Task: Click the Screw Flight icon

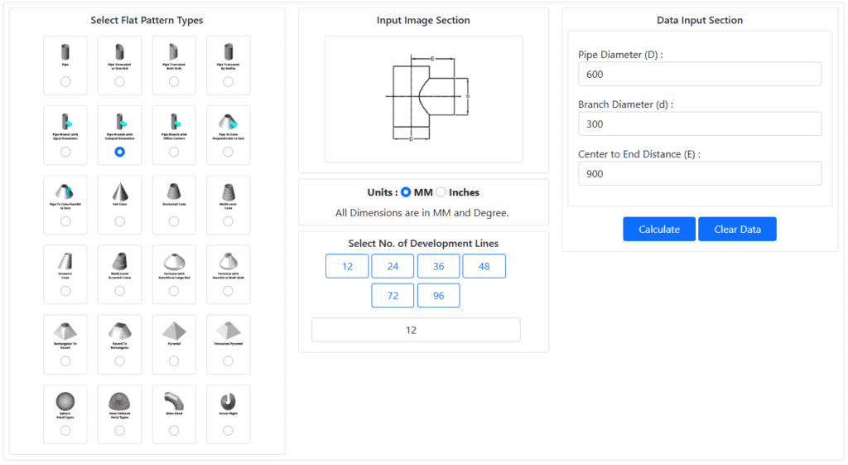Action: pyautogui.click(x=229, y=401)
